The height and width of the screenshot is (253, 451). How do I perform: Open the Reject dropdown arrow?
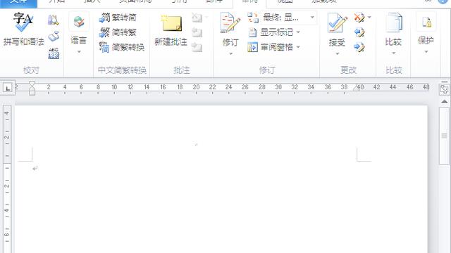(369, 18)
